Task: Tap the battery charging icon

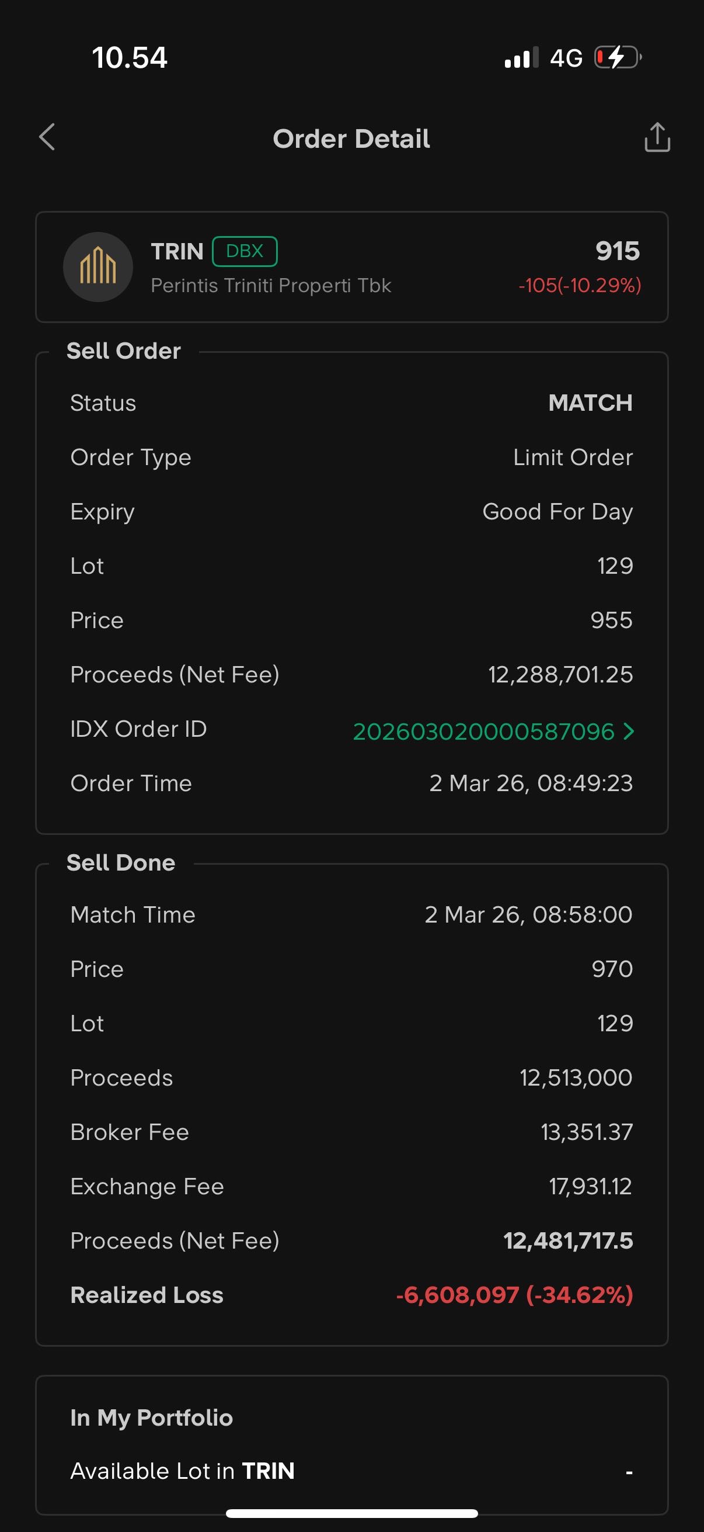Action: pos(617,58)
